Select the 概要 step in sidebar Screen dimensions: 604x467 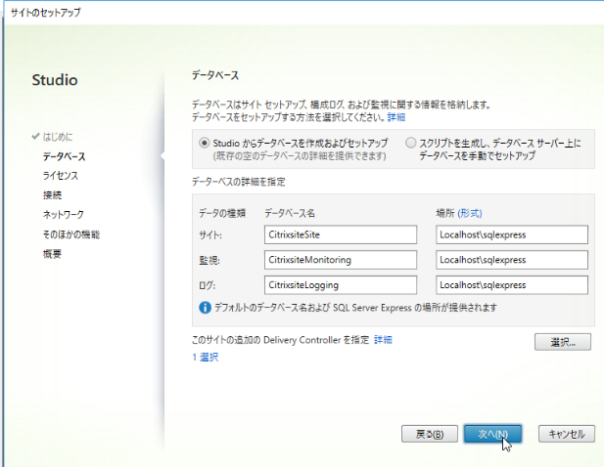(52, 254)
